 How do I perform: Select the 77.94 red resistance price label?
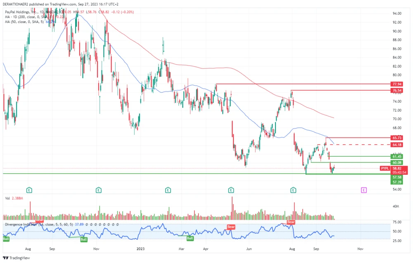tap(397, 84)
